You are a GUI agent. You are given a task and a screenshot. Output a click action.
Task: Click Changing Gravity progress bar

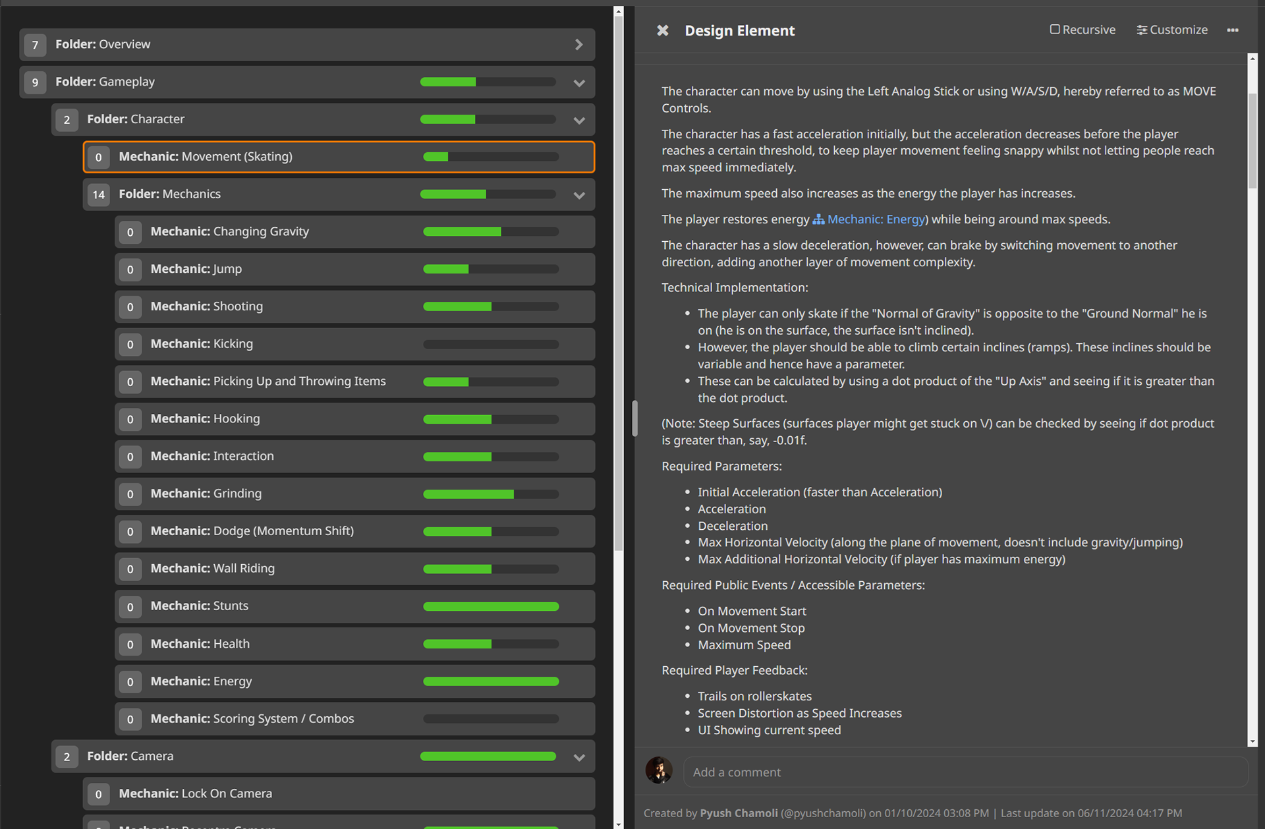tap(491, 232)
